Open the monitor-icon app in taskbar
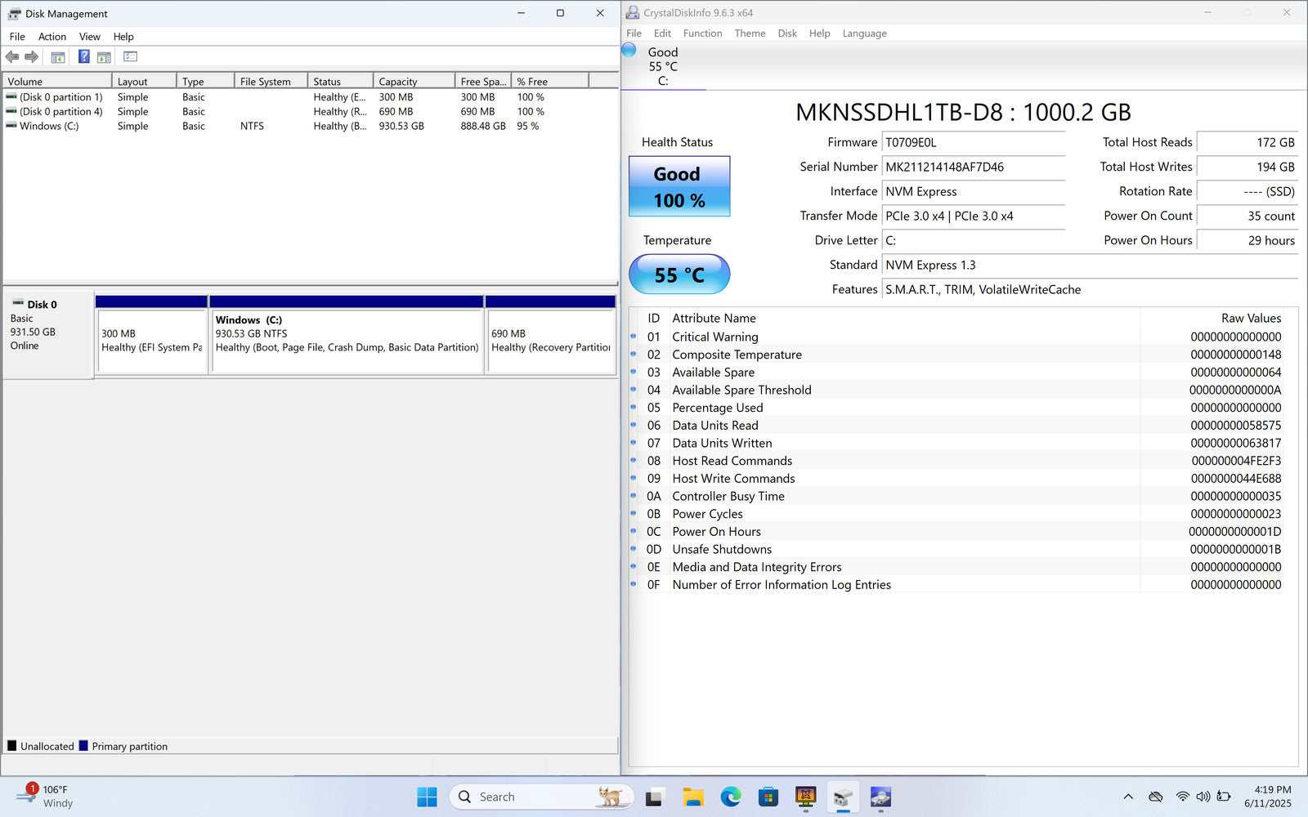 click(805, 797)
